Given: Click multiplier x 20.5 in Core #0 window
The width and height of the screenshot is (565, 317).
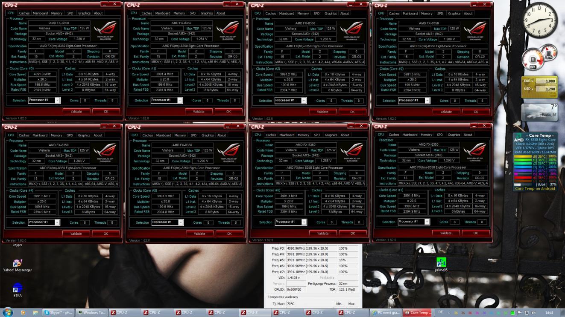Looking at the screenshot, I should (x=41, y=79).
